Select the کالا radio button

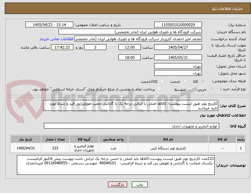point(203,81)
